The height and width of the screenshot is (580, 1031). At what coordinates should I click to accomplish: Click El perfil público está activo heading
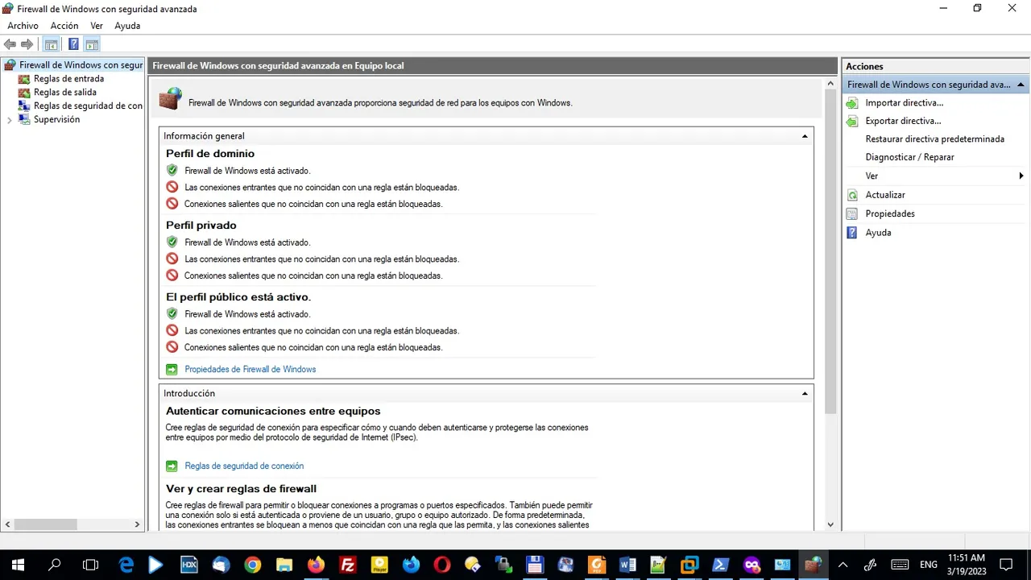pyautogui.click(x=238, y=297)
